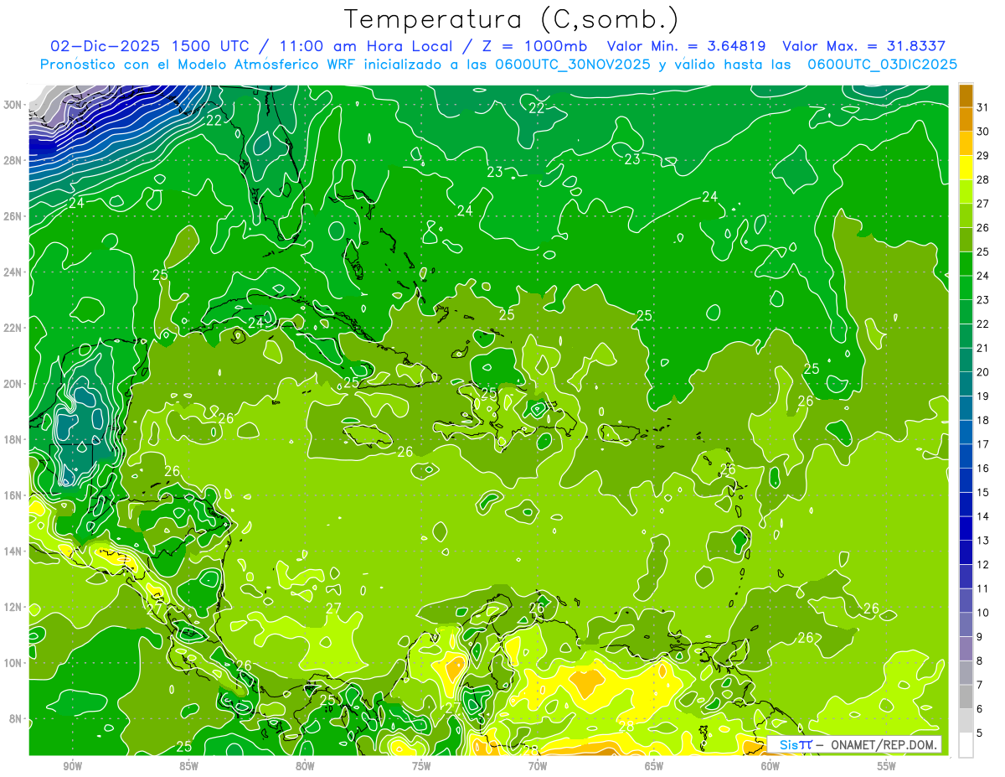
Task: Click the legend label '8'
Action: point(979,661)
